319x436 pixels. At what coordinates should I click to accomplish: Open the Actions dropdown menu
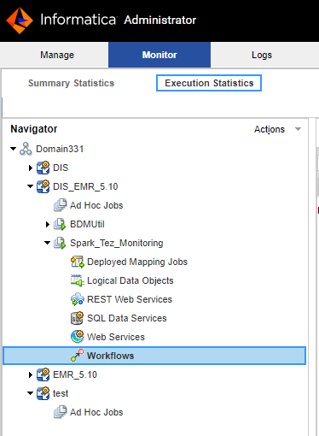[x=277, y=129]
